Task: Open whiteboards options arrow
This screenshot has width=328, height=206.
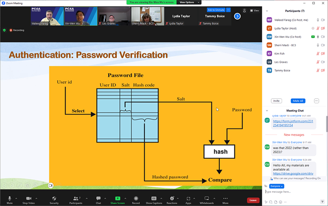Action: pos(214,199)
